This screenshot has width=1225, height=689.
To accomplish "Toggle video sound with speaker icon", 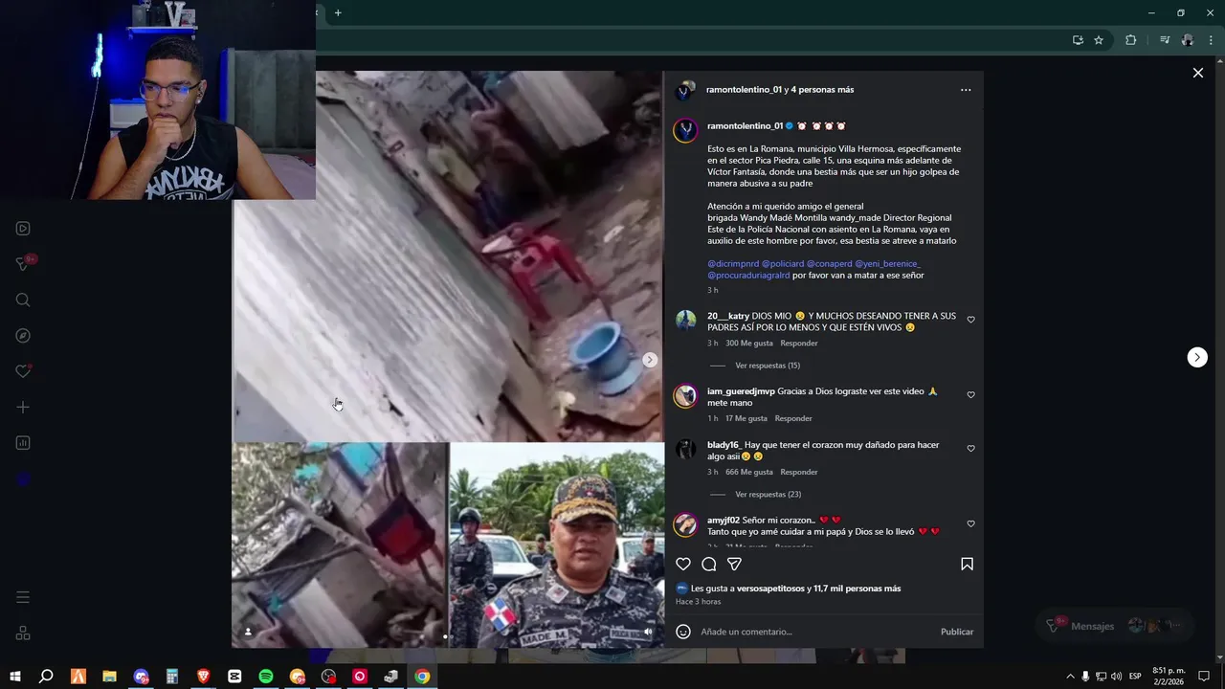I will [648, 632].
